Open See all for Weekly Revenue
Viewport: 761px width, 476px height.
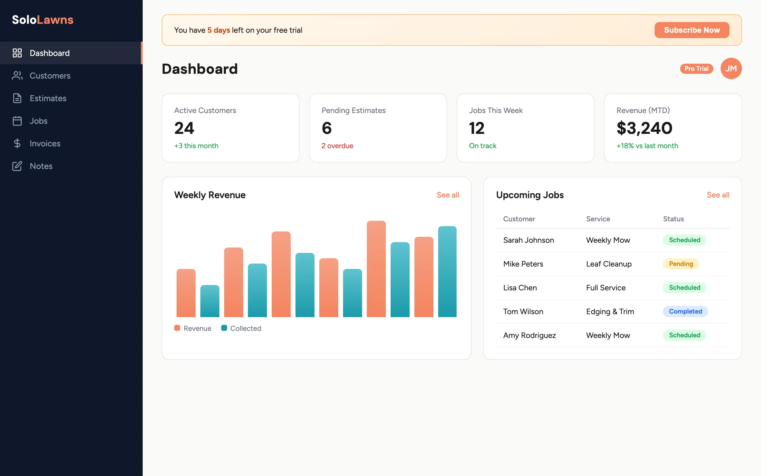click(448, 195)
